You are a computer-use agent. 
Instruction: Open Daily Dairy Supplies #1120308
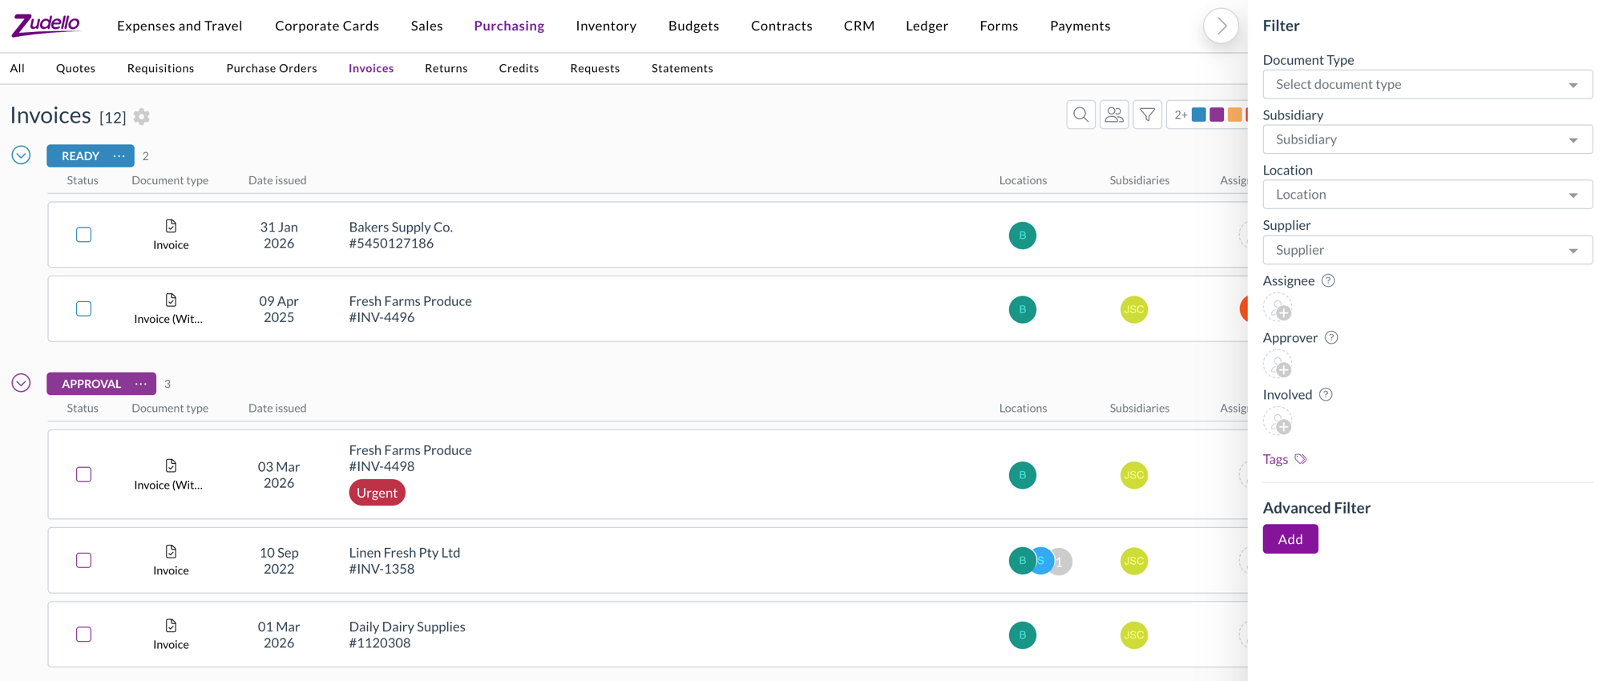(x=648, y=635)
